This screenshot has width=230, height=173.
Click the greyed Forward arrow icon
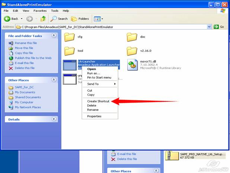coord(29,19)
